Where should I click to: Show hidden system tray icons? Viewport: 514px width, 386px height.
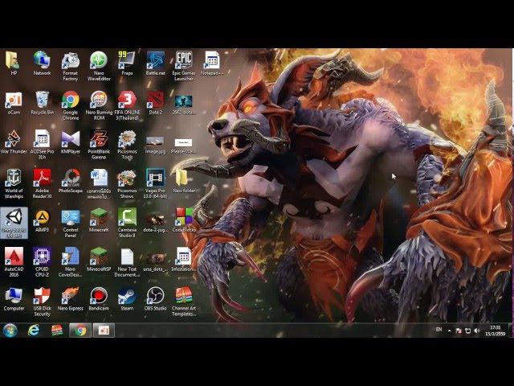click(450, 331)
